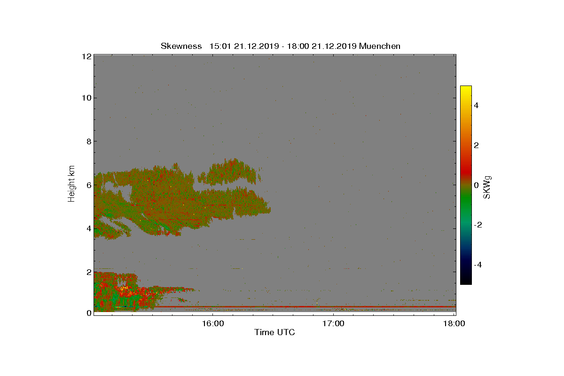Click the '10' height tick label
Screen dimensions: 564x376
click(x=86, y=98)
